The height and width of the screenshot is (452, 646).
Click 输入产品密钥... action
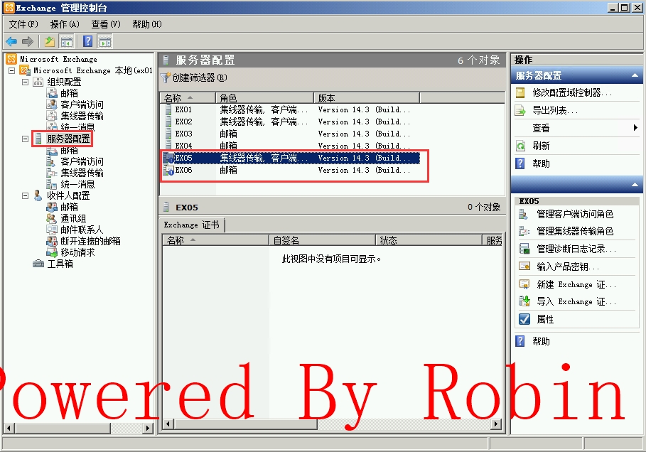pyautogui.click(x=568, y=267)
